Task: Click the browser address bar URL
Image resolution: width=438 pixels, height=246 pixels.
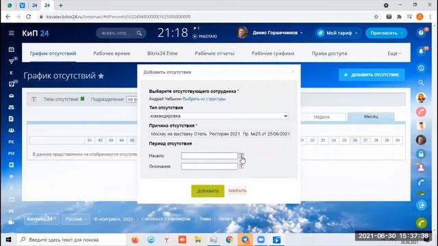Action: (118, 16)
